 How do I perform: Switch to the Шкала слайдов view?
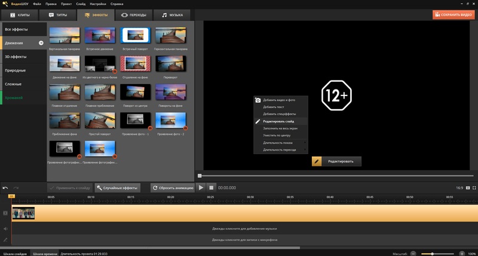click(x=14, y=254)
